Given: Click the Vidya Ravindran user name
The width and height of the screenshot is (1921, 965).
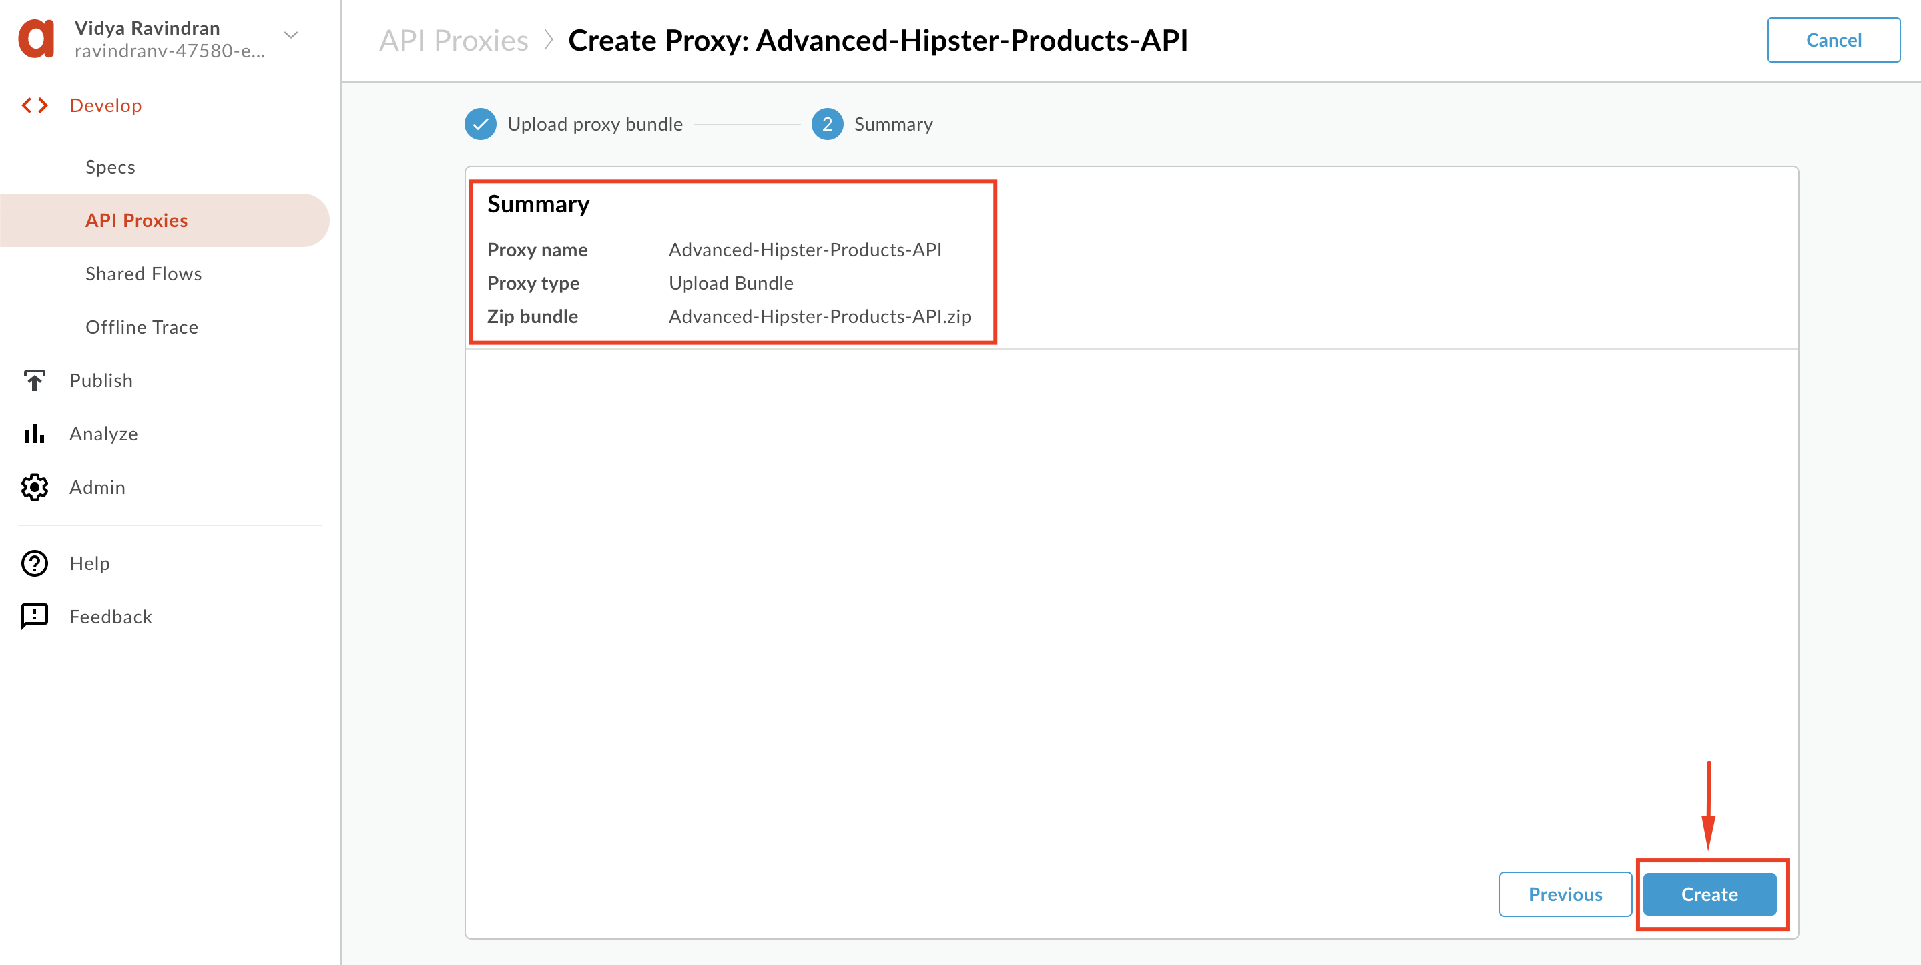Looking at the screenshot, I should 147,28.
